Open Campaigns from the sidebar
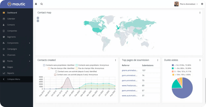Image resolution: width=206 pixels, height=107 pixels. [x=12, y=49]
